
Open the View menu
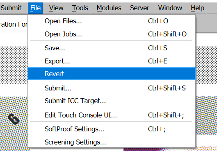tap(56, 8)
